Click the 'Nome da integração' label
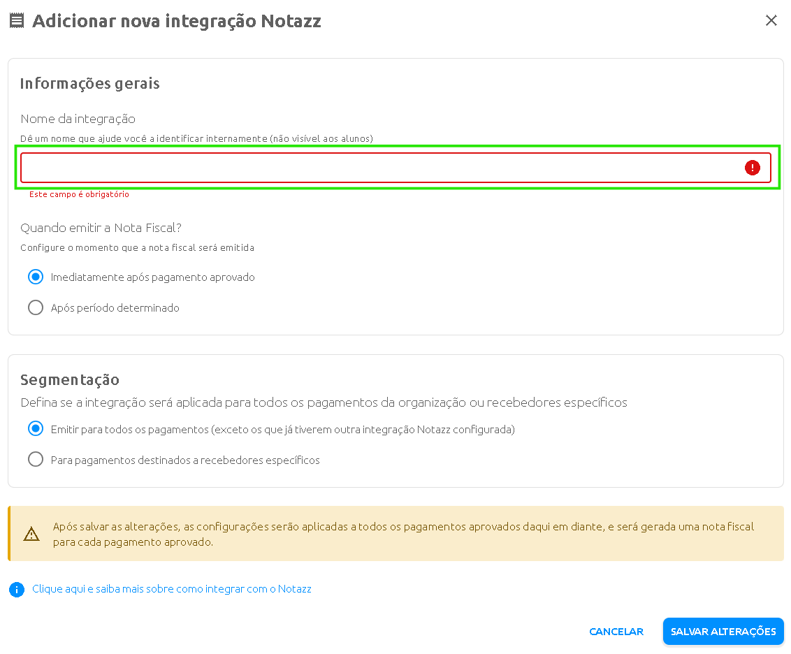The image size is (791, 654). (78, 119)
